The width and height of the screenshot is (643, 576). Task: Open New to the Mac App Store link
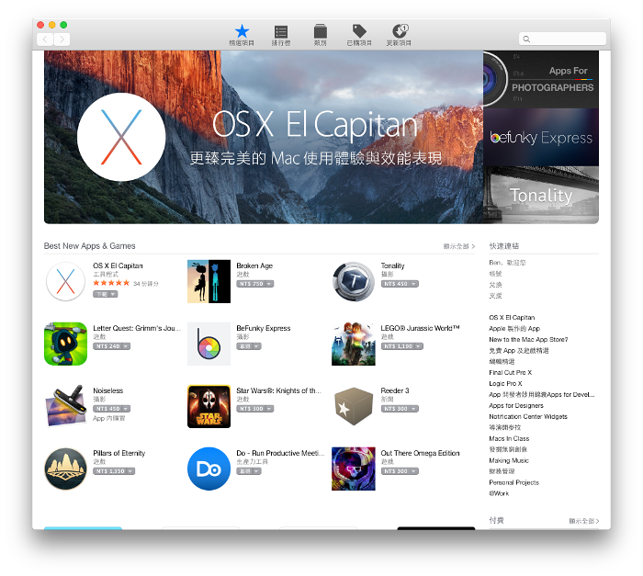pos(528,340)
